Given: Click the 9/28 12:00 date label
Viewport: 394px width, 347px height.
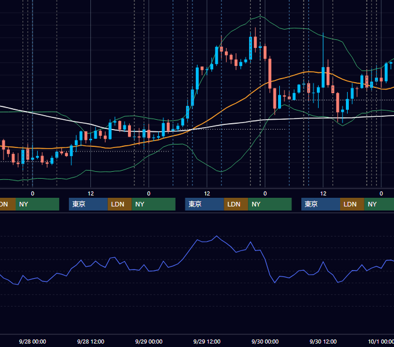Looking at the screenshot, I should coord(90,341).
